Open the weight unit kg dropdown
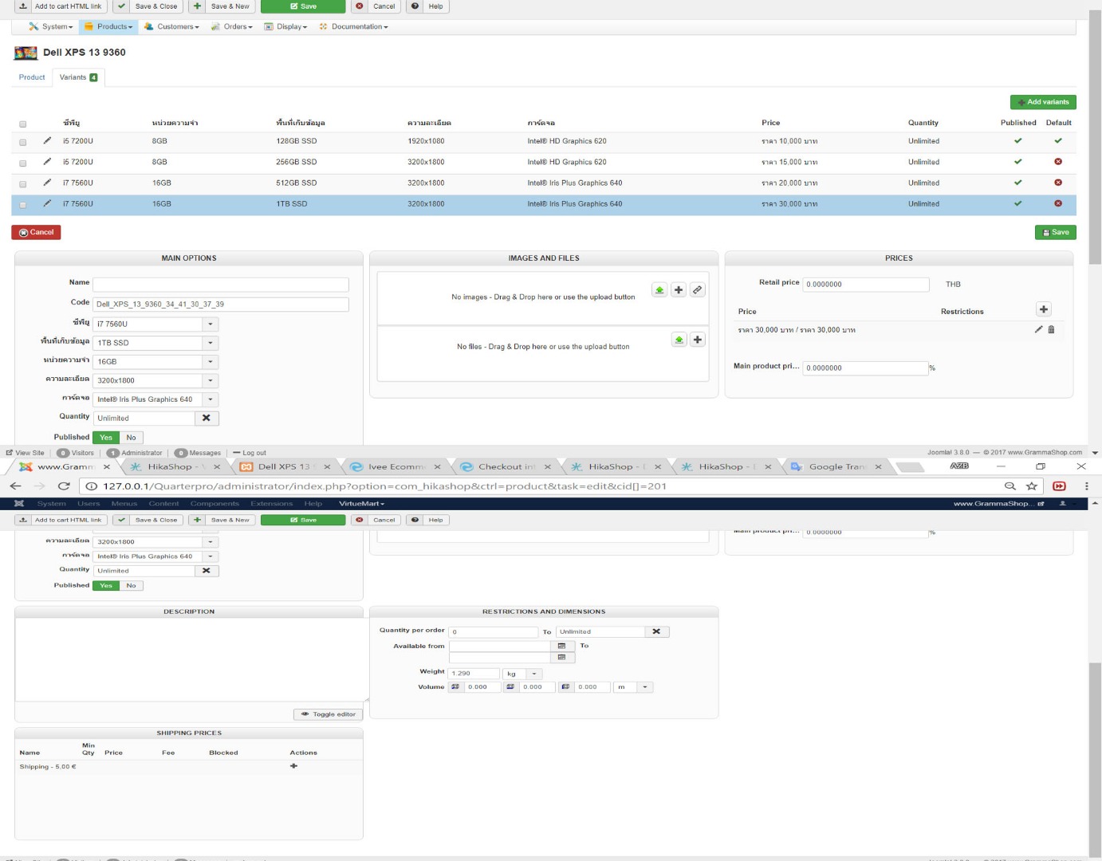Screen dimensions: 1102x861 (x=522, y=674)
